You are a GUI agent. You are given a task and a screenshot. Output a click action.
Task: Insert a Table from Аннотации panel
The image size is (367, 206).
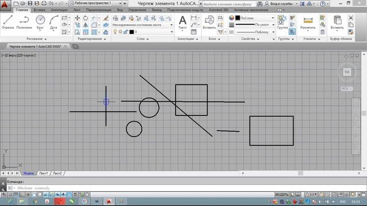(194, 32)
